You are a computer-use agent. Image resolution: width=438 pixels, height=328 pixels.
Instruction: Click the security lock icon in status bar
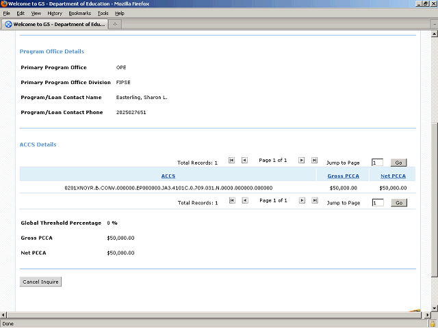pos(433,324)
